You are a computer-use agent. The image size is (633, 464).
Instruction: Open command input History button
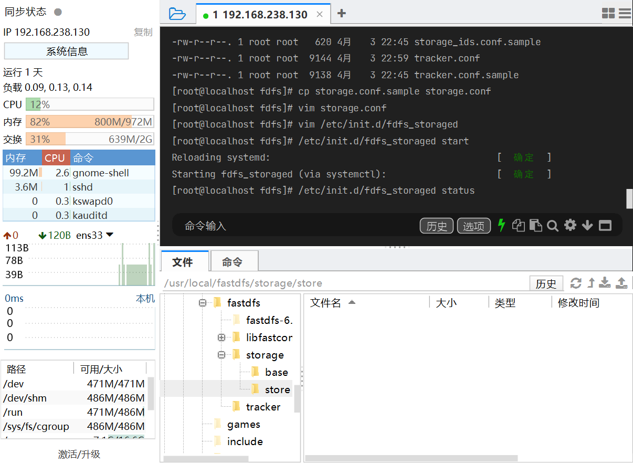(x=437, y=226)
